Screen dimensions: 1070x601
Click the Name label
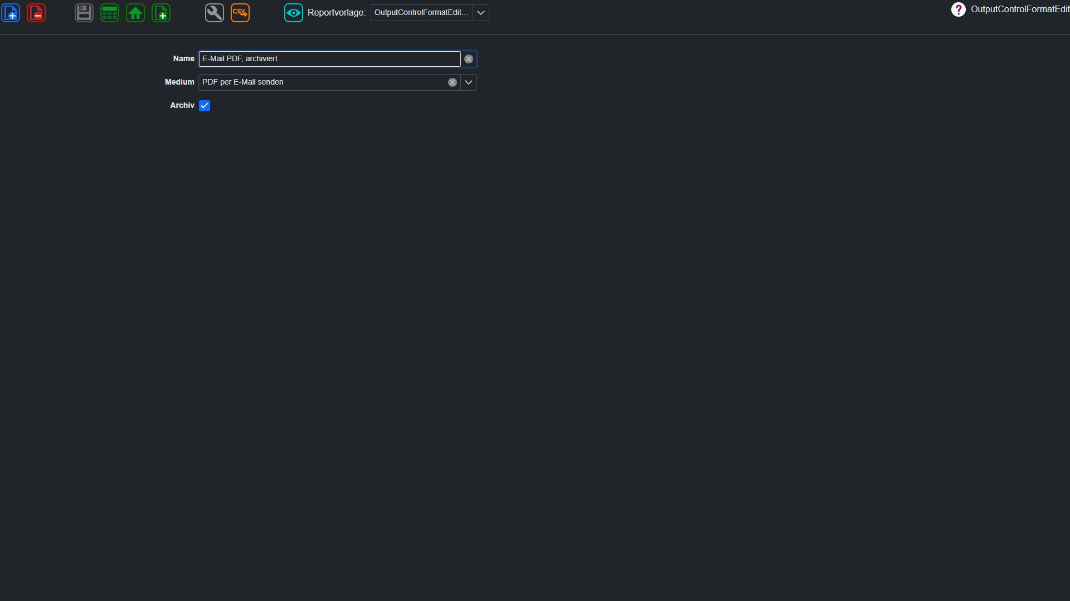(x=184, y=58)
